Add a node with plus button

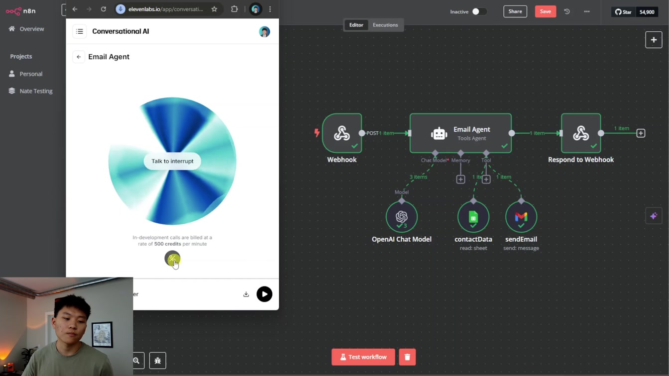pyautogui.click(x=654, y=40)
